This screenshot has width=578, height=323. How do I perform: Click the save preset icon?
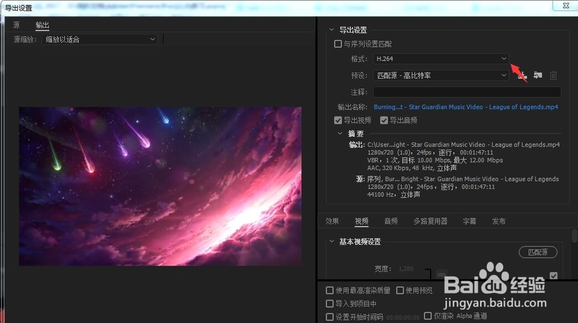523,76
